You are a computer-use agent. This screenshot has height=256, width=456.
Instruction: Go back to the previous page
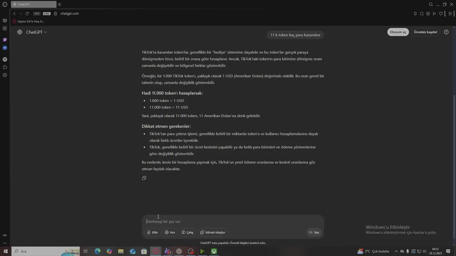[14, 14]
